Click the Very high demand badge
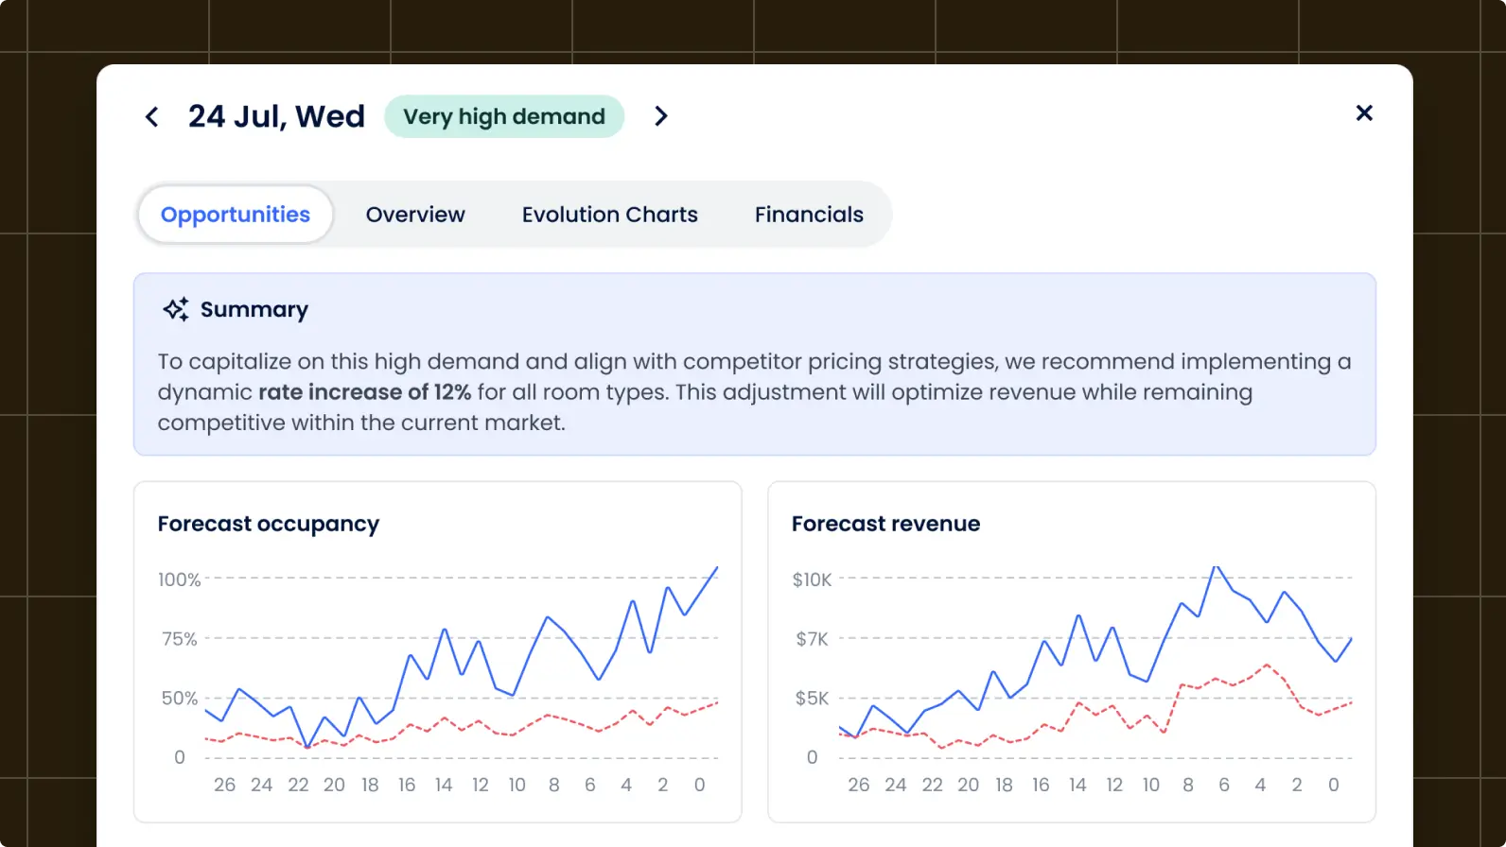The width and height of the screenshot is (1506, 847). click(x=503, y=116)
